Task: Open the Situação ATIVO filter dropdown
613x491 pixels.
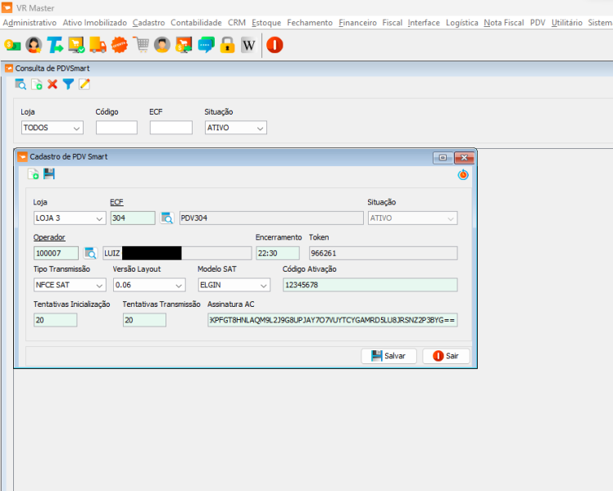Action: [236, 128]
